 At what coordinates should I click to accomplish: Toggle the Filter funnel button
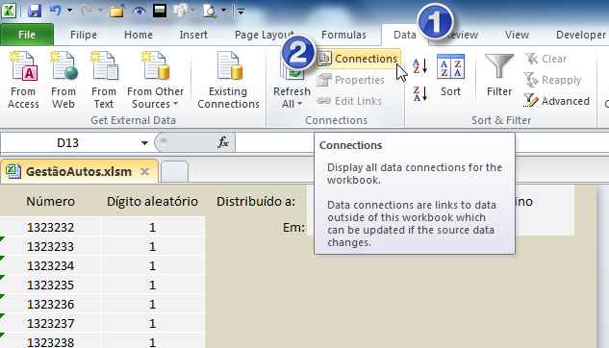499,76
